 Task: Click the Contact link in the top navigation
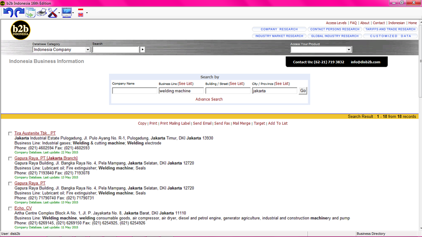[x=379, y=23]
